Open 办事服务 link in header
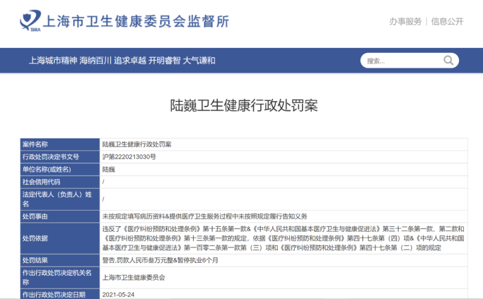 pos(405,22)
